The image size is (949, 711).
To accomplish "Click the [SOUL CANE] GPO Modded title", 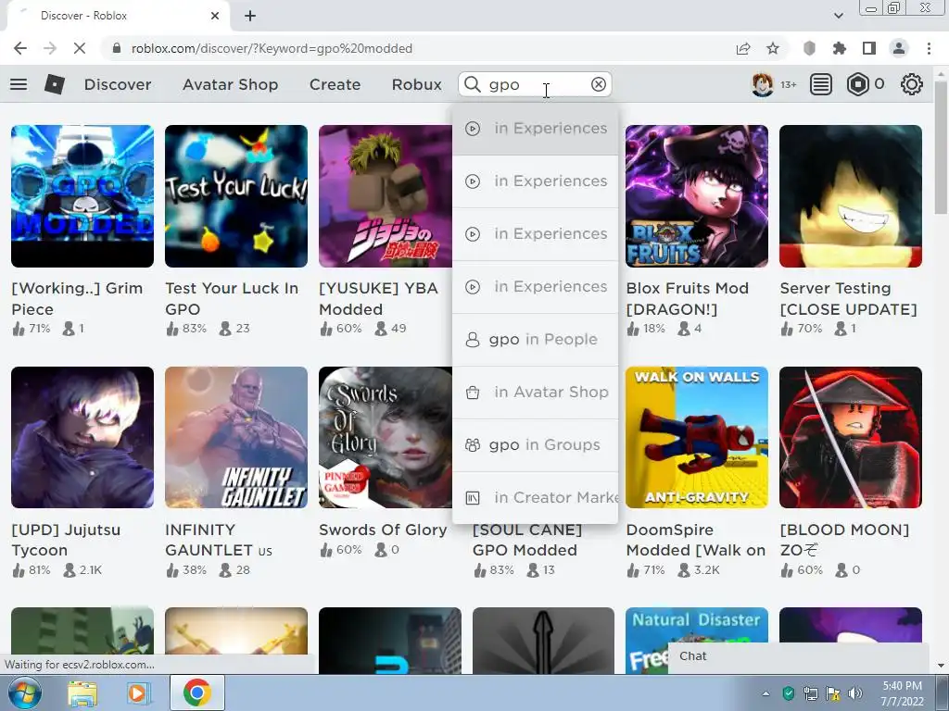I will coord(526,540).
